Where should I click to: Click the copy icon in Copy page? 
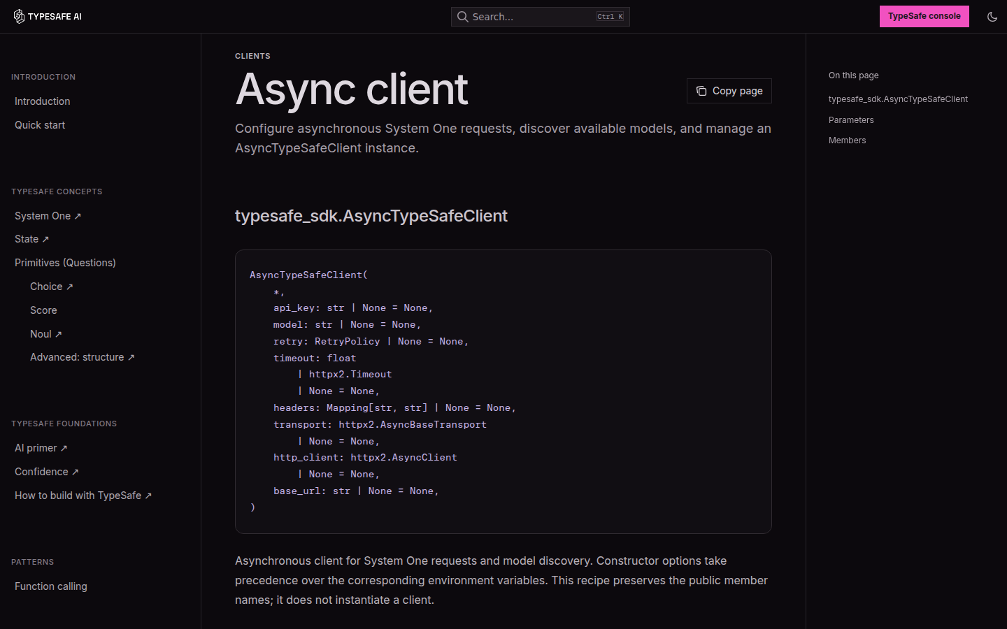[701, 91]
